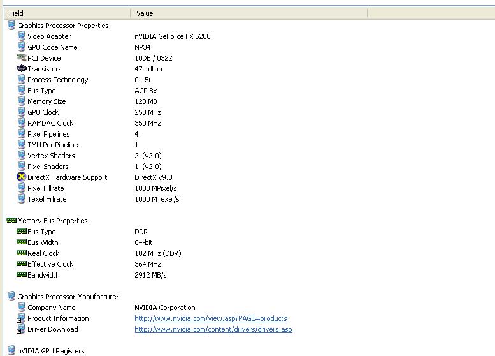This screenshot has width=495, height=356.
Task: Click the Memory Bus Properties icon
Action: coord(11,221)
